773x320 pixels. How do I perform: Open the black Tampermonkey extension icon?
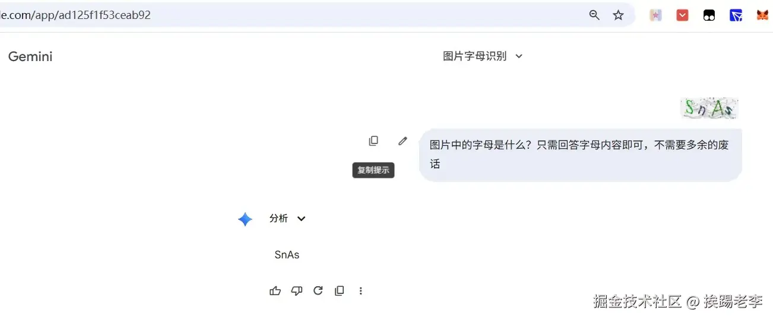709,15
